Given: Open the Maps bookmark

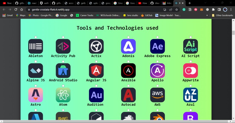Looking at the screenshot, I should pyautogui.click(x=21, y=15).
